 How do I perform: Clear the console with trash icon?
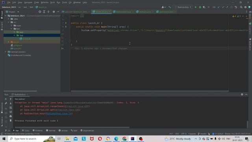coord(11,120)
